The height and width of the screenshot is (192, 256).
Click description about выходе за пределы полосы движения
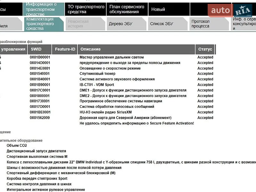(130, 63)
